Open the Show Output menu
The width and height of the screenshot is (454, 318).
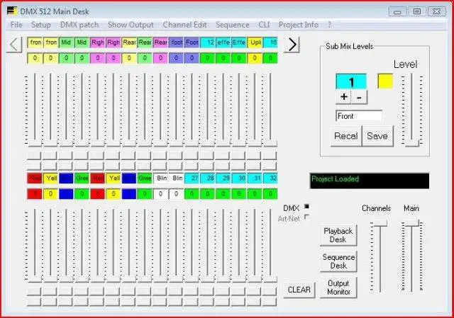click(131, 25)
